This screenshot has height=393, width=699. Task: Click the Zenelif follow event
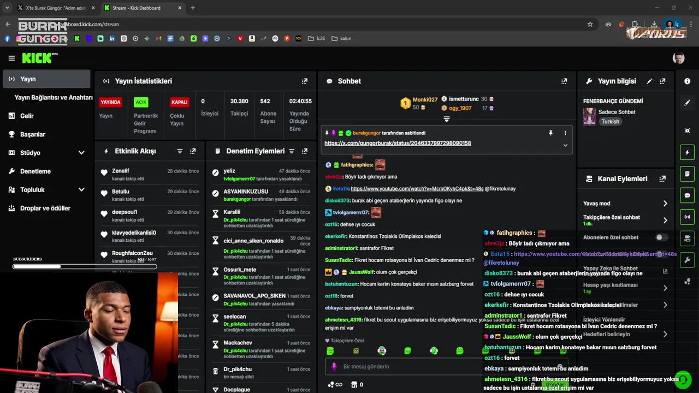coord(150,174)
